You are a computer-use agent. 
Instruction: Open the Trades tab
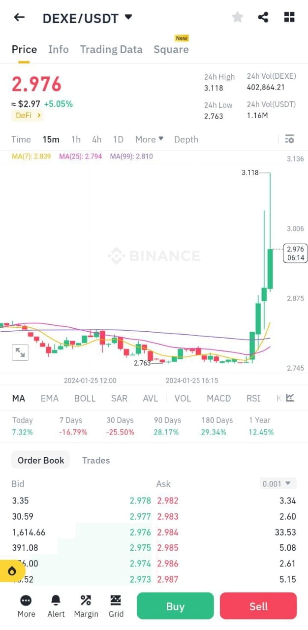click(x=95, y=460)
